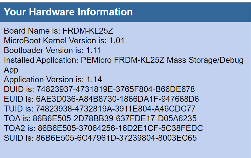Select the FRDM-KL25Z board name value
The width and height of the screenshot is (251, 158).
pyautogui.click(x=88, y=31)
